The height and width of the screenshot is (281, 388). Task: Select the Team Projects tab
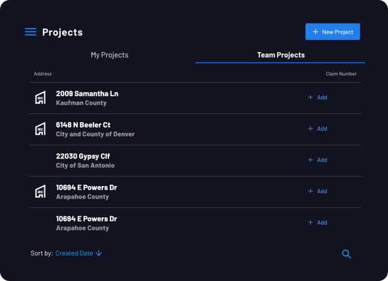point(281,55)
